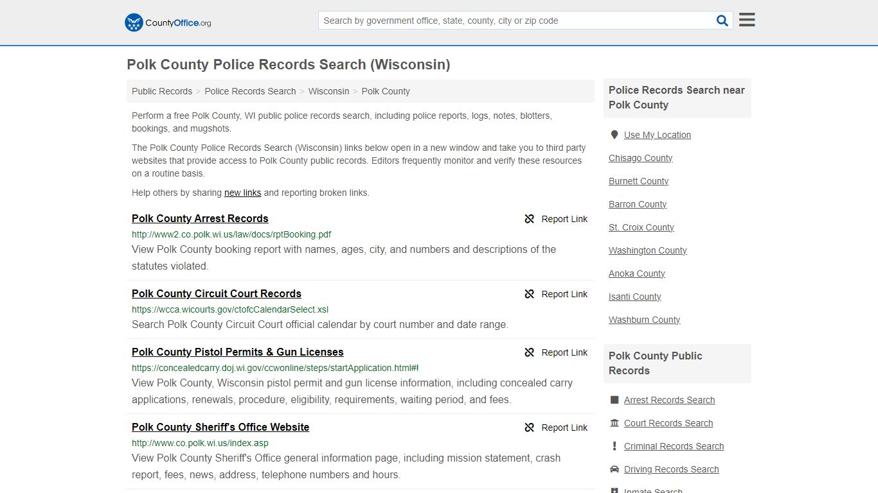Image resolution: width=878 pixels, height=493 pixels.
Task: Open Polk County Circuit Court Records link
Action: pyautogui.click(x=217, y=293)
